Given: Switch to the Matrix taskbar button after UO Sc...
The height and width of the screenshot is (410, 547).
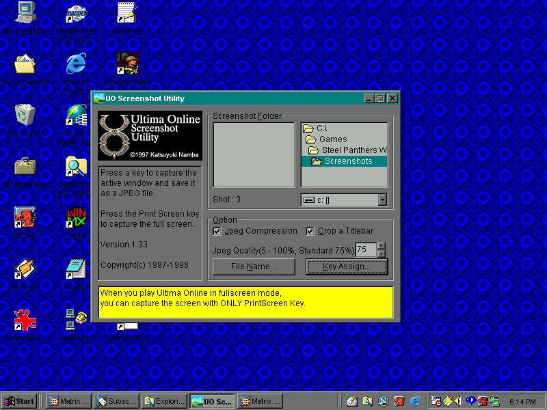Looking at the screenshot, I should coord(260,401).
